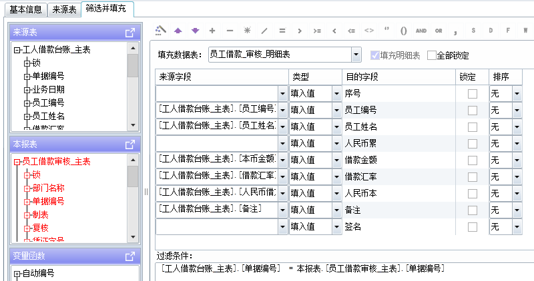Check lock box for 序号 row
This screenshot has width=534, height=281.
point(473,93)
